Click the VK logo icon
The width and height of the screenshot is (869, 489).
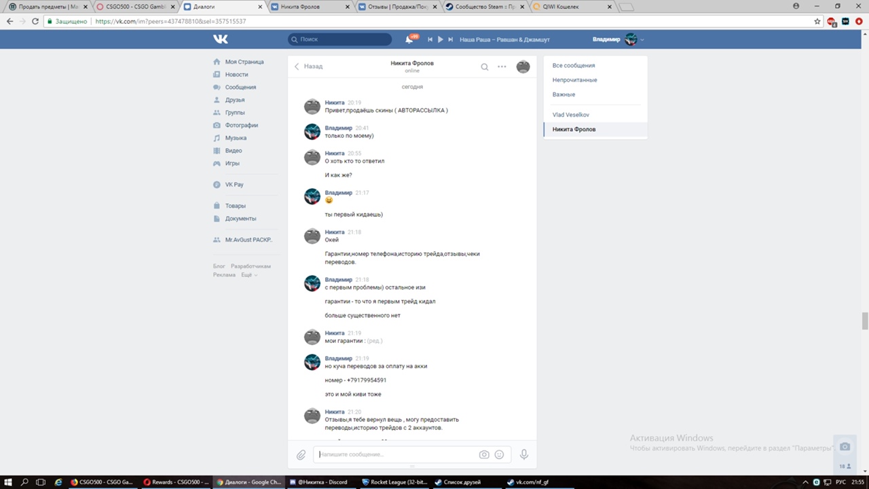tap(221, 39)
